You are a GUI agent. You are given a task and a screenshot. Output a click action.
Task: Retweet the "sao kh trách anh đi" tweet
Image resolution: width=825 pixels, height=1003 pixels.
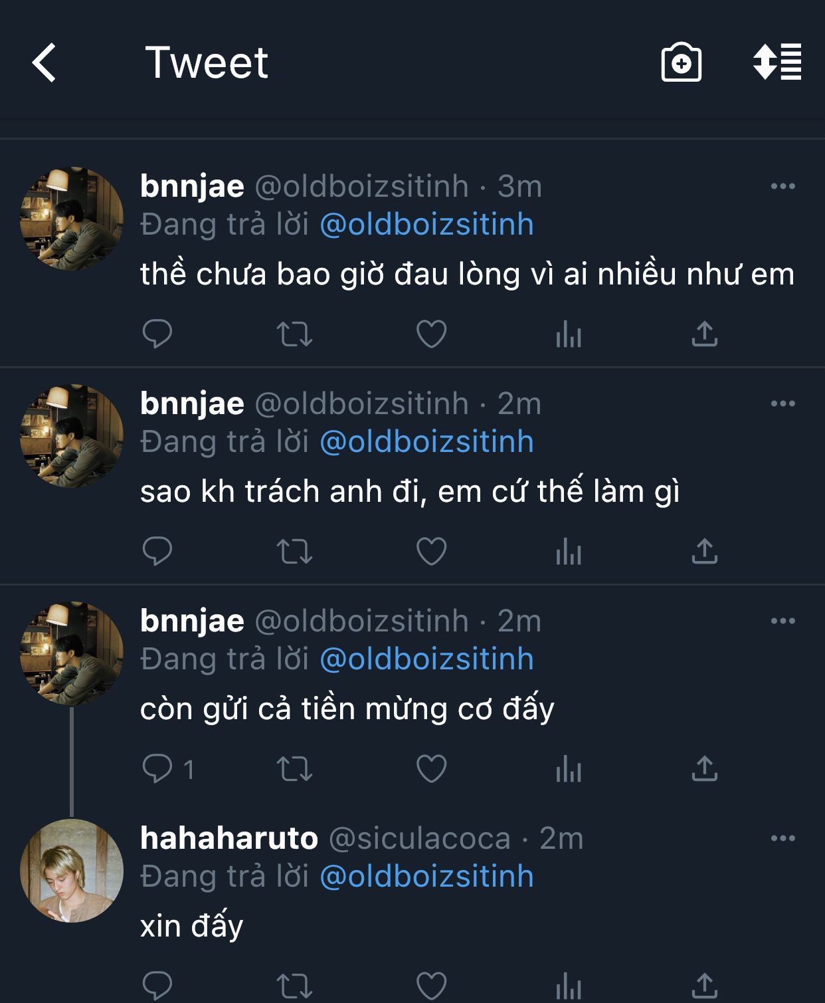[294, 552]
